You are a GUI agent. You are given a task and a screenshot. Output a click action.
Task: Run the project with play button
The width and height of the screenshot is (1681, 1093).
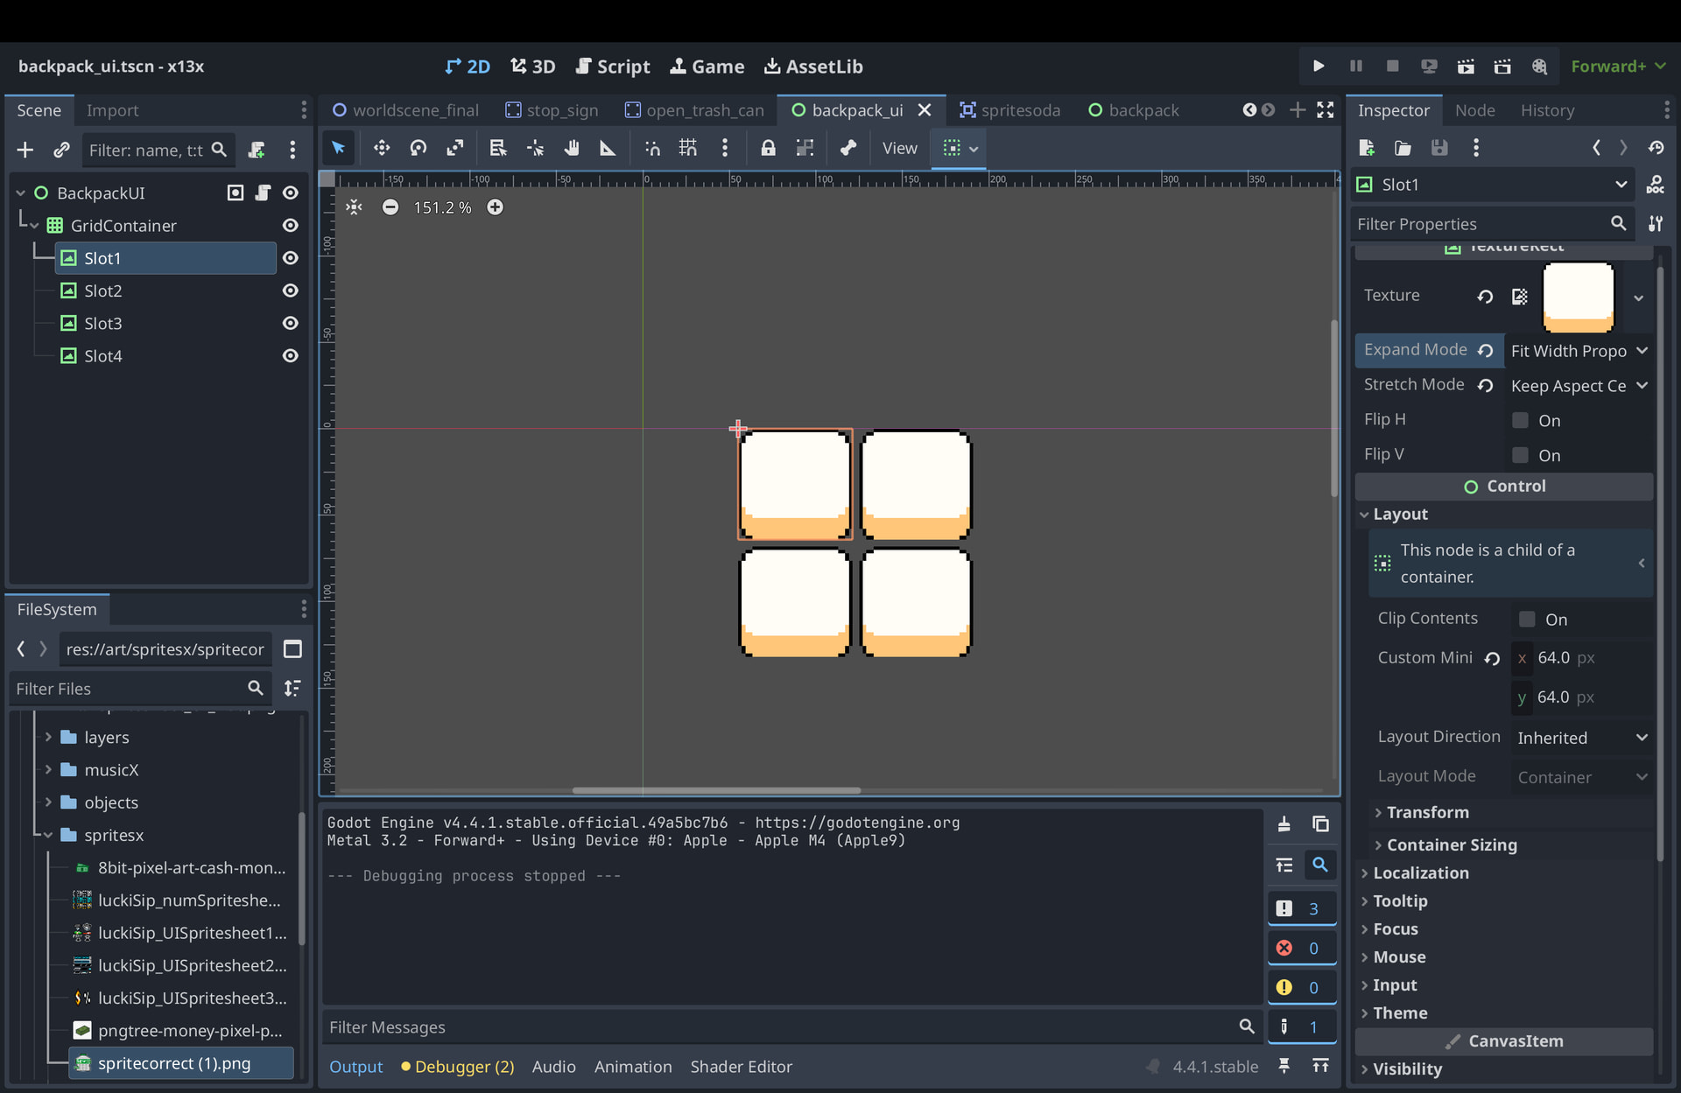[1319, 67]
